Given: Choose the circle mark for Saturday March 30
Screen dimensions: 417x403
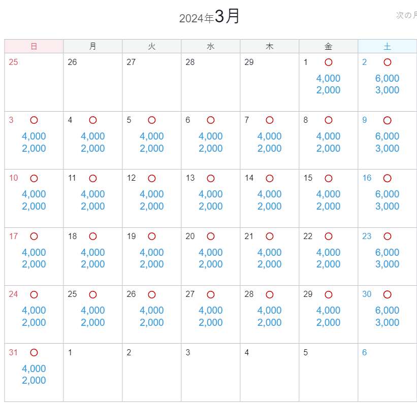Looking at the screenshot, I should (x=388, y=294).
